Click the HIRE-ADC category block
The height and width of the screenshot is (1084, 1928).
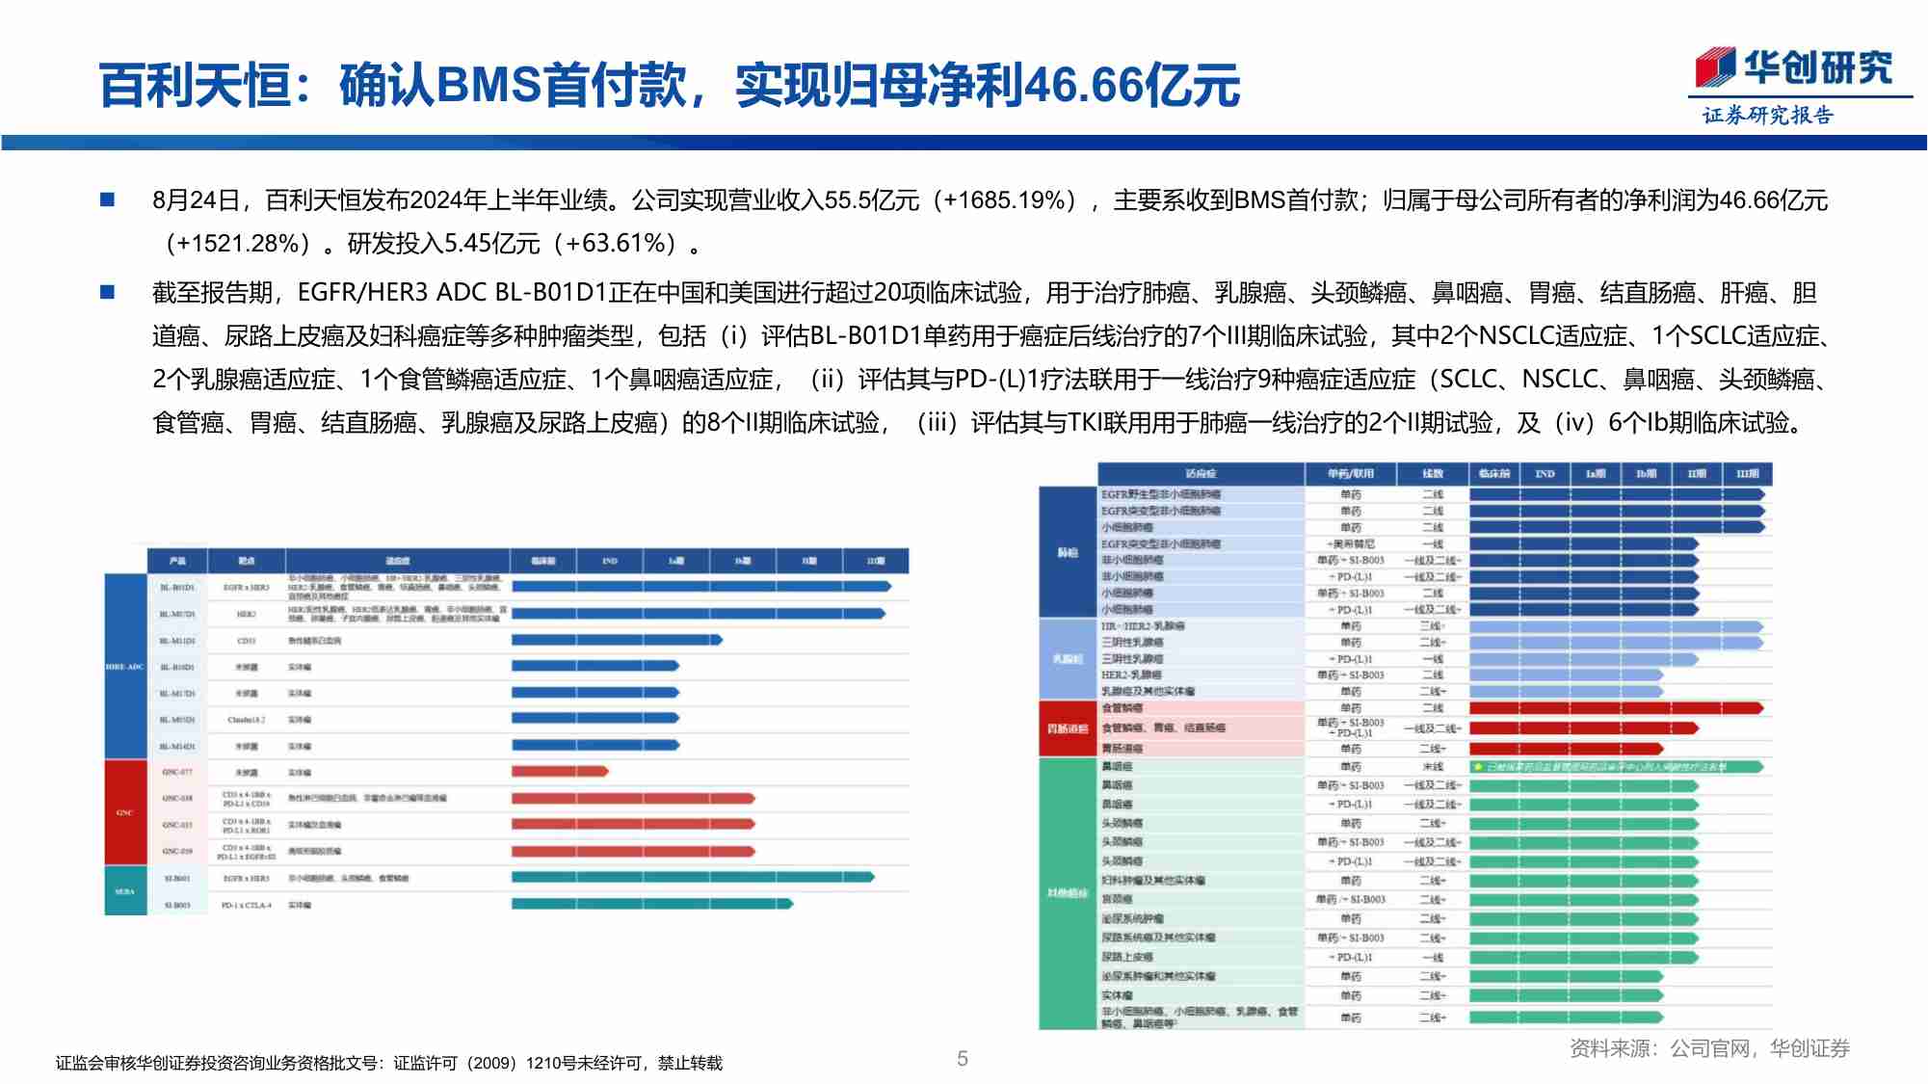pyautogui.click(x=124, y=666)
